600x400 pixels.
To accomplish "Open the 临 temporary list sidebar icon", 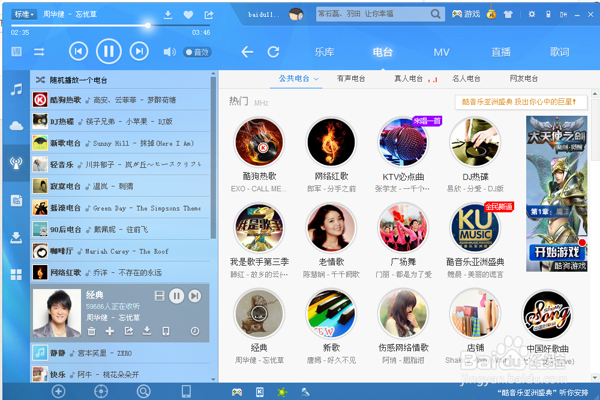I will pyautogui.click(x=16, y=200).
